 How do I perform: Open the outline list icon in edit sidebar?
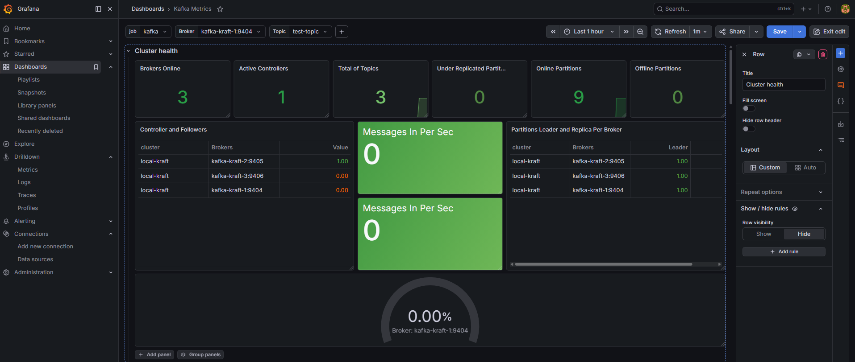click(841, 140)
